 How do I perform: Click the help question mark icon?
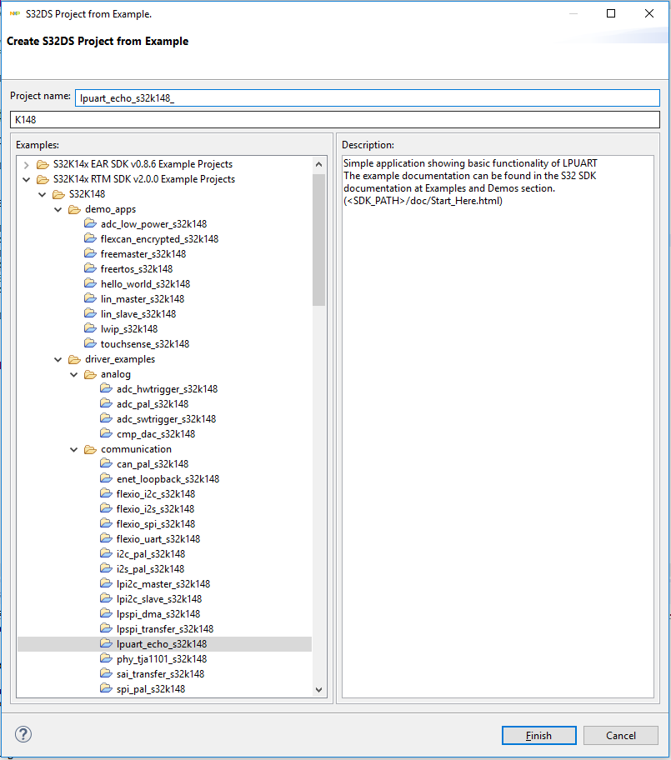pos(23,734)
